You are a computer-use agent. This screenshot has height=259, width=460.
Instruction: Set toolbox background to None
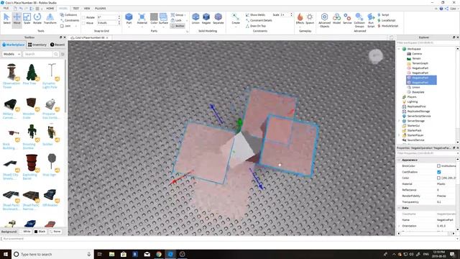[x=55, y=232]
